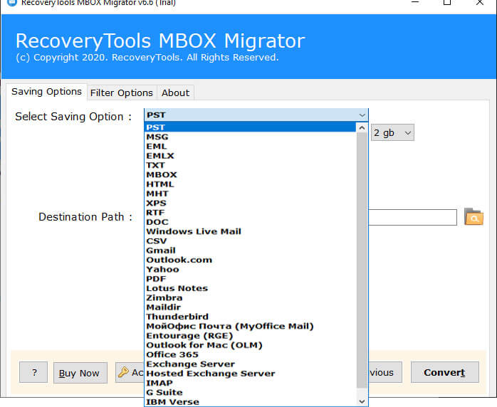Click the dropdown list scrollbar thumb
This screenshot has width=497, height=407.
(x=362, y=260)
